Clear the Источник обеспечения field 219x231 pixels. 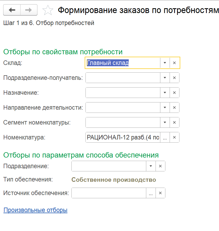tap(160, 193)
